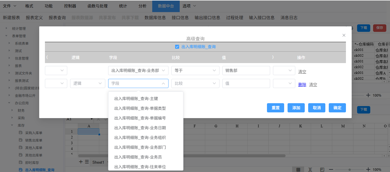
Task: Open the 函数与处理 menu tab
Action: [98, 6]
